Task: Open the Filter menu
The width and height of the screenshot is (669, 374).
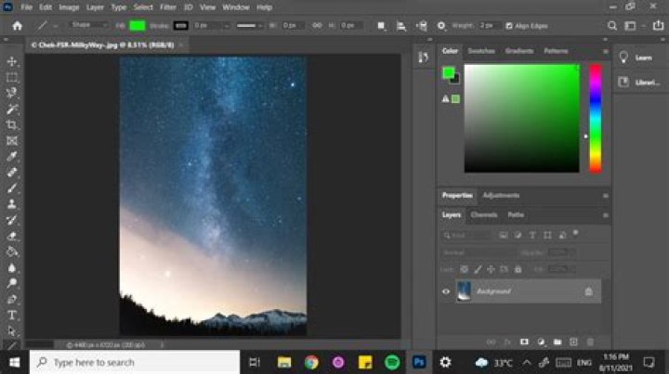Action: coord(167,7)
